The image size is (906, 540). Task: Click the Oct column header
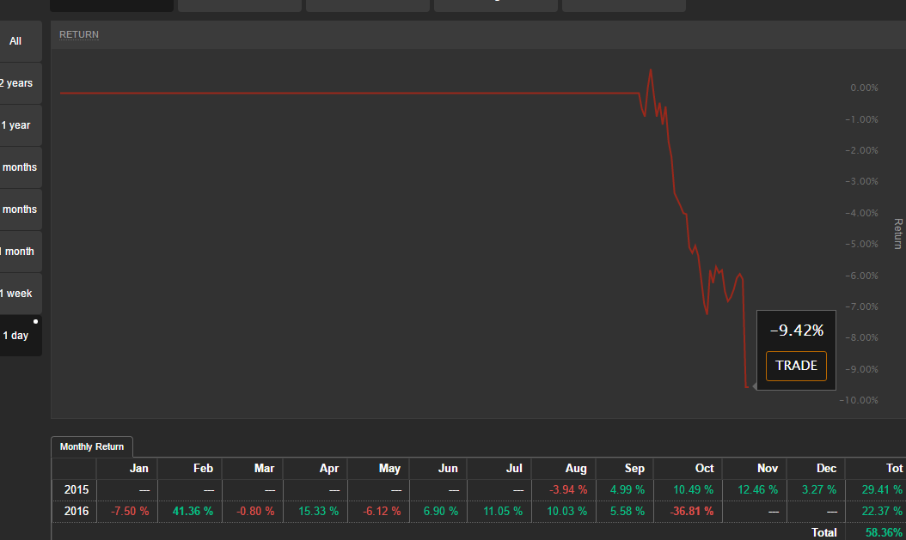click(704, 469)
